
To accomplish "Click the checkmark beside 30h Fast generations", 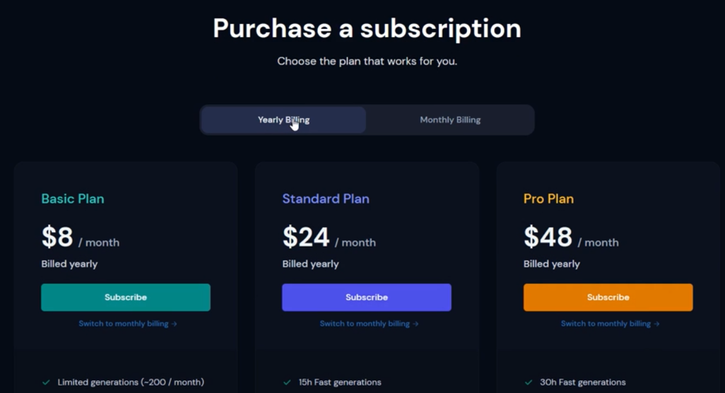I will [529, 382].
